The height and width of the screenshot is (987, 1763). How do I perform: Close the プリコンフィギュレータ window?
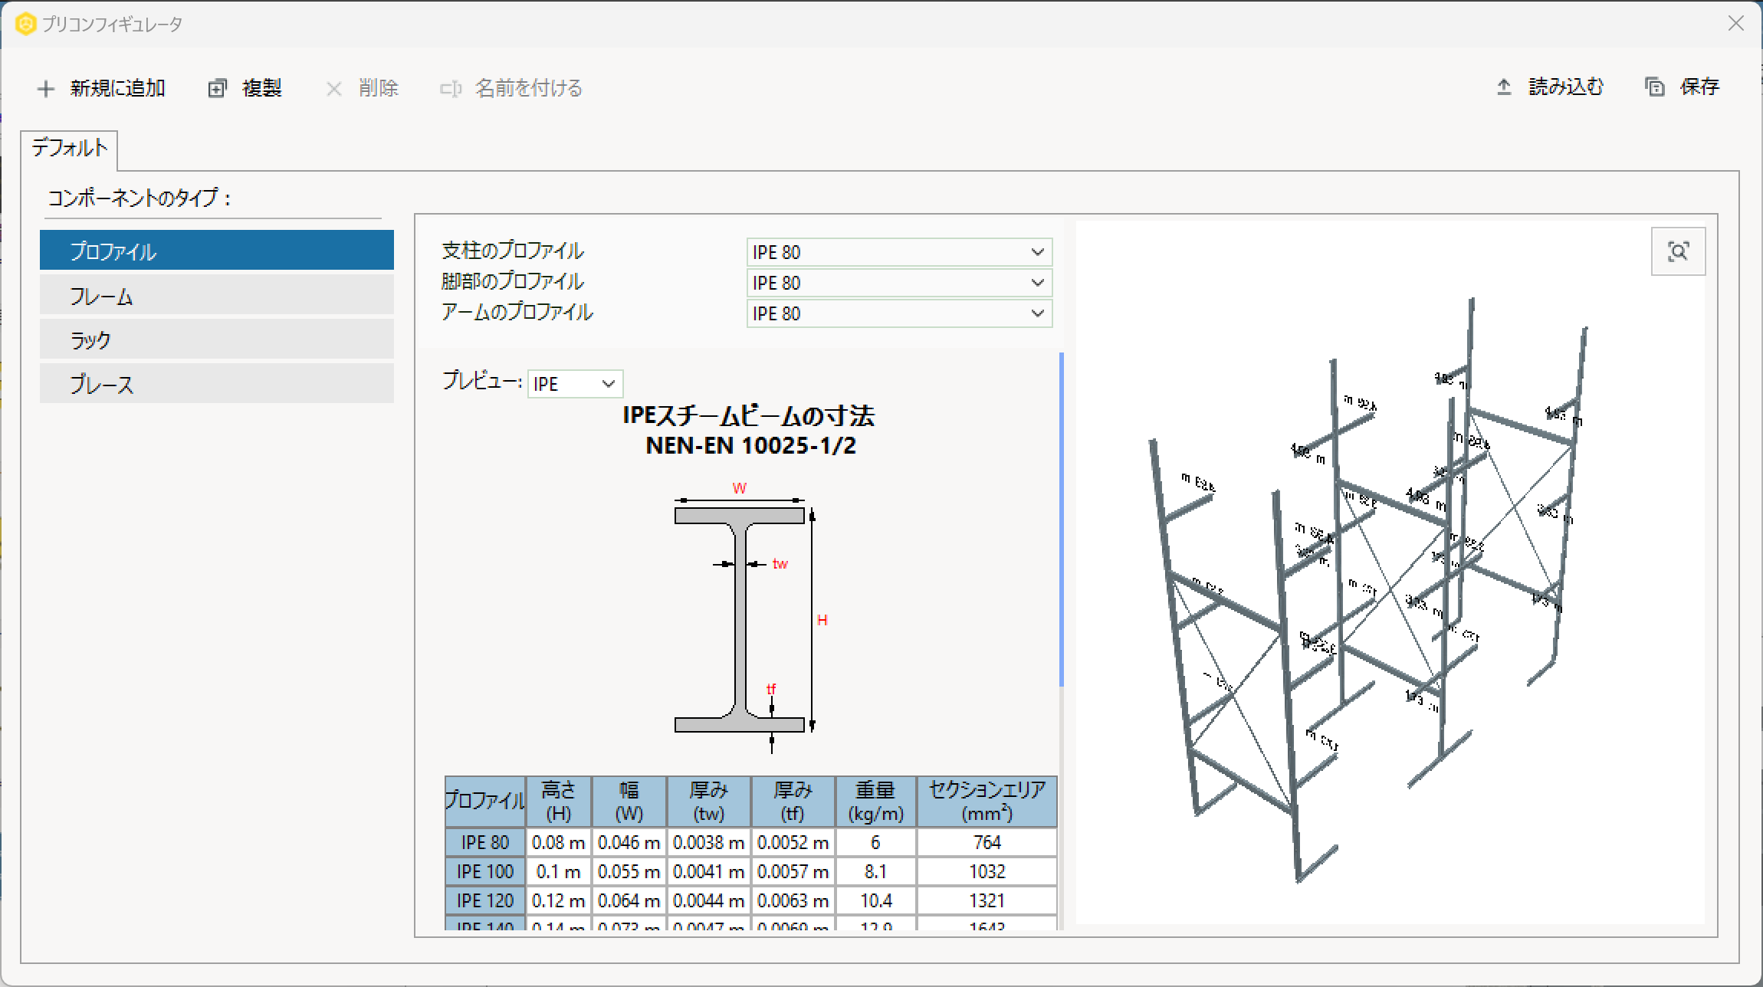tap(1736, 24)
